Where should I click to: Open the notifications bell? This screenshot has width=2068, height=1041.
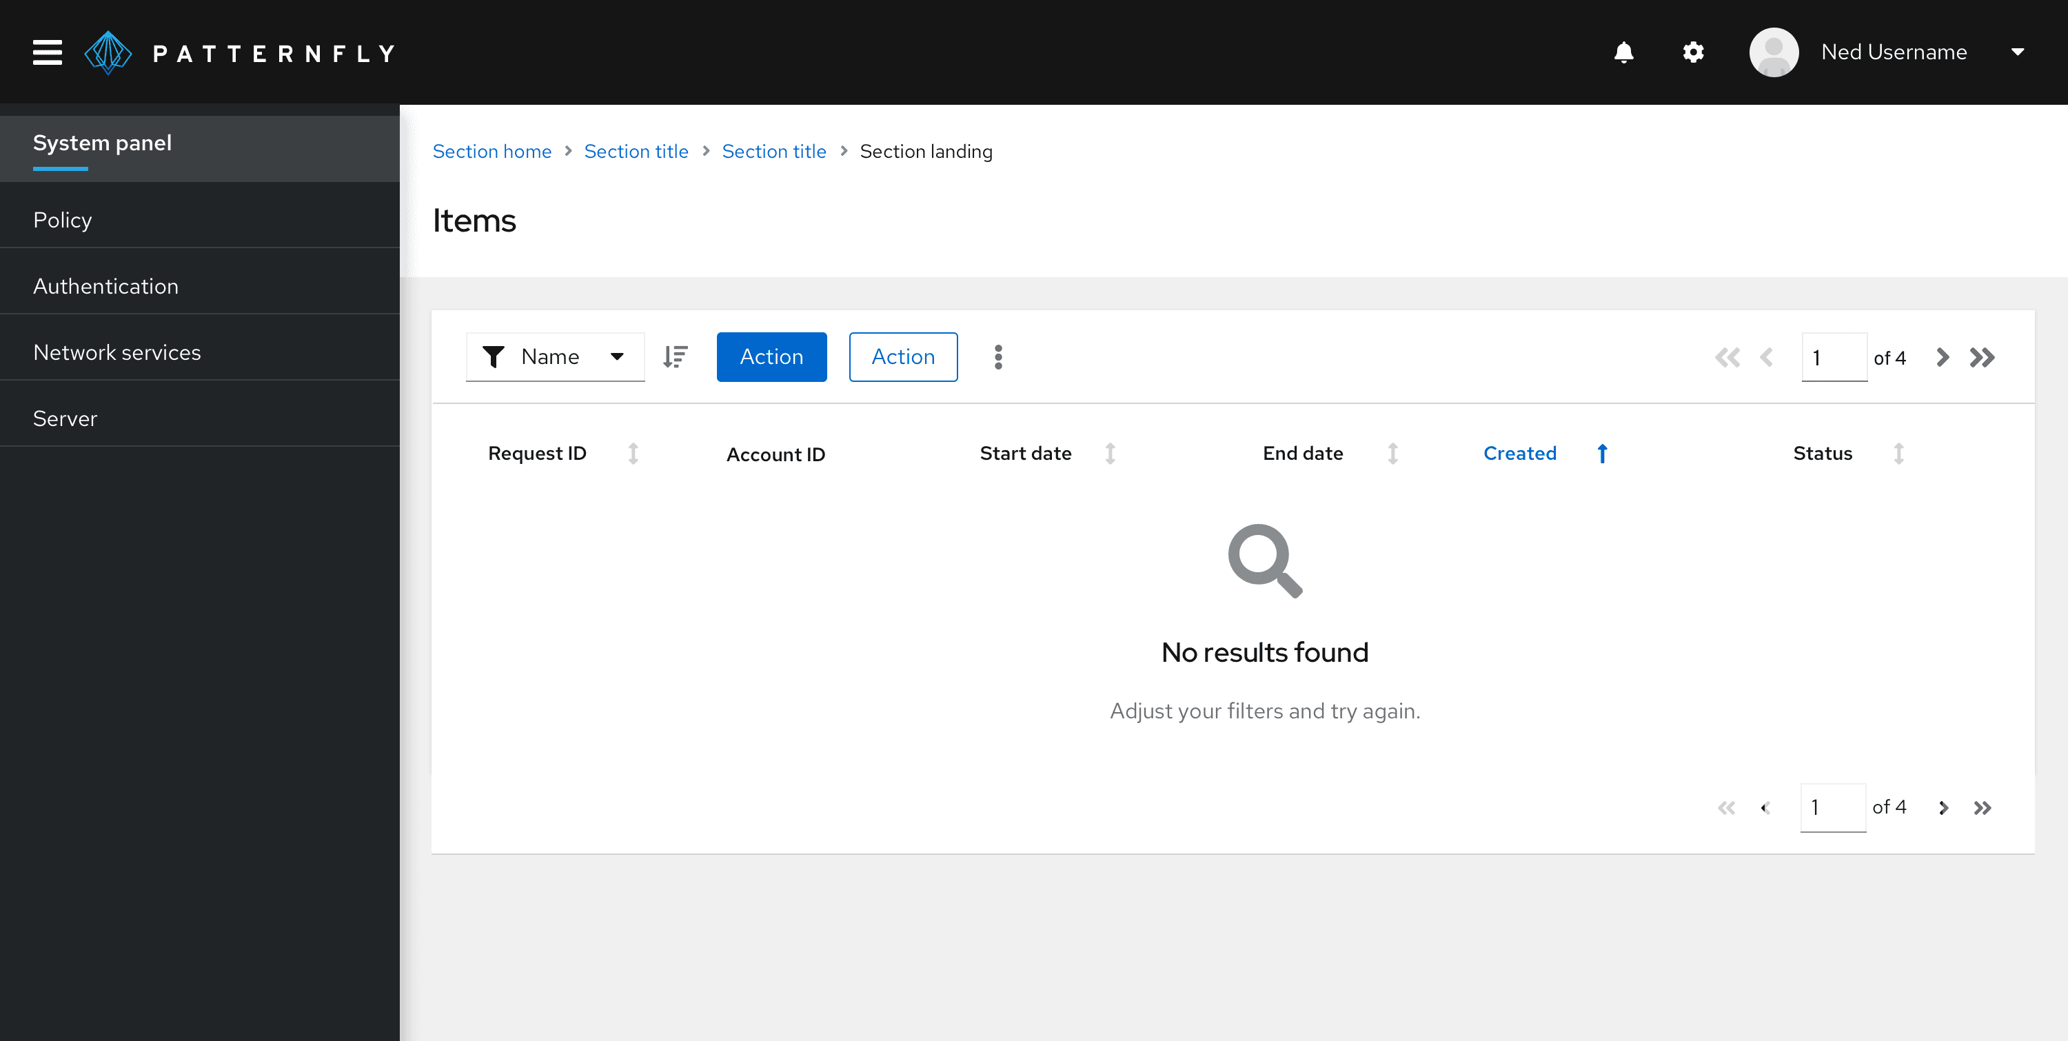pyautogui.click(x=1623, y=52)
